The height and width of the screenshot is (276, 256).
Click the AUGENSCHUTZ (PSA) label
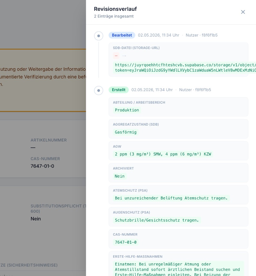pos(132,212)
